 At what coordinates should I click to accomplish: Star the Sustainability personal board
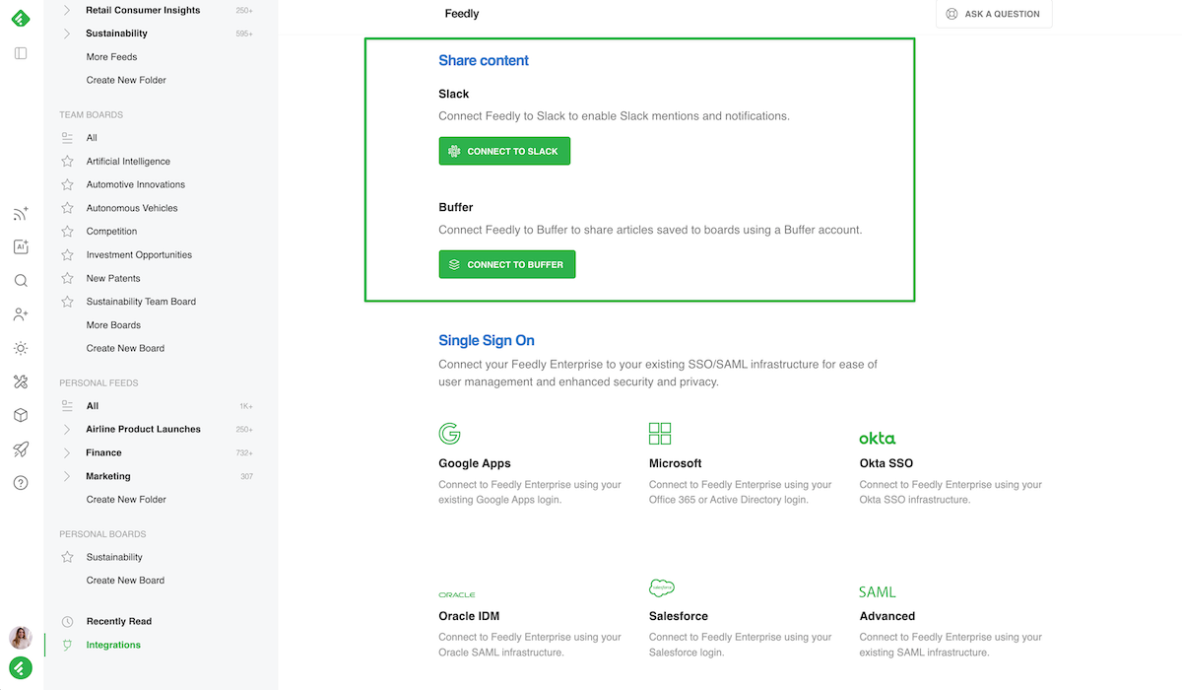pos(67,557)
